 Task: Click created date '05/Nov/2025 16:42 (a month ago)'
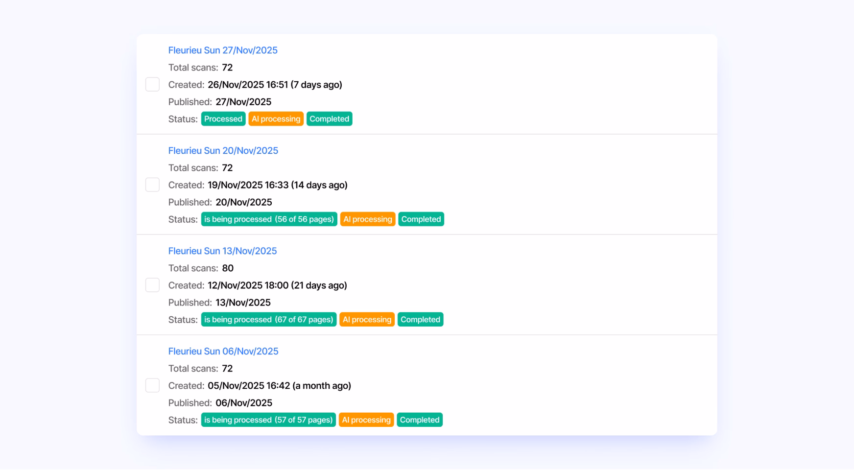(x=279, y=386)
